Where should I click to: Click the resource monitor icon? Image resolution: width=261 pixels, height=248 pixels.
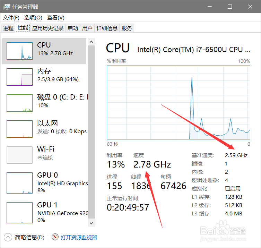(x=55, y=237)
